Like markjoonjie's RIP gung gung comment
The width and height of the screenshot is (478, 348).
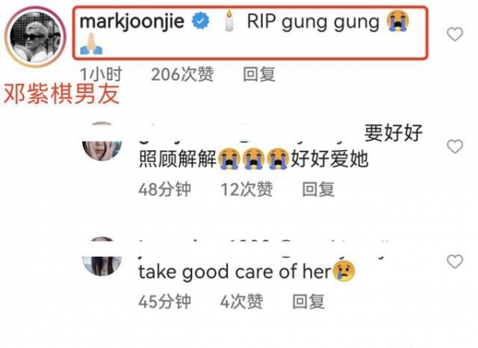coord(455,34)
